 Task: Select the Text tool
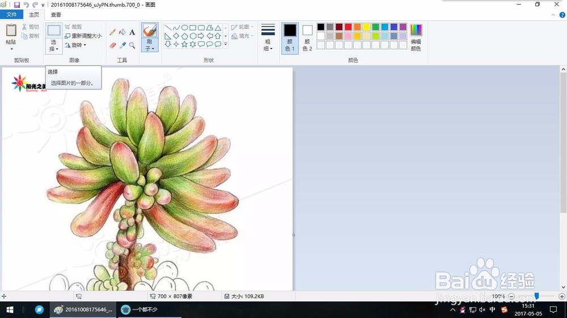click(132, 32)
